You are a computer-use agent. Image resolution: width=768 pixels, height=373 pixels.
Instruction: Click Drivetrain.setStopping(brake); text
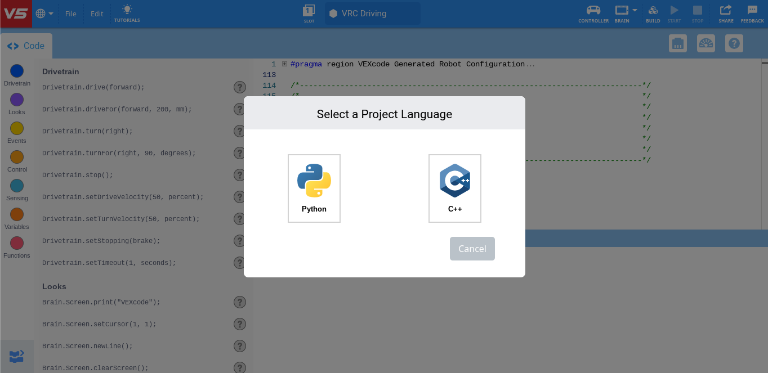[x=101, y=241]
